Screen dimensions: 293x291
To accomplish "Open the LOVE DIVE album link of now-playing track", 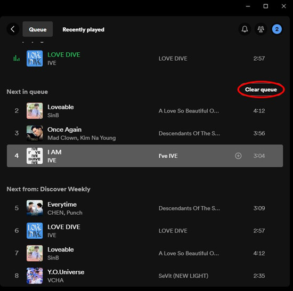I will (173, 59).
